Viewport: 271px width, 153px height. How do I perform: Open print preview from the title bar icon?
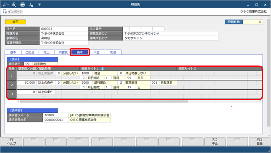pos(14,5)
